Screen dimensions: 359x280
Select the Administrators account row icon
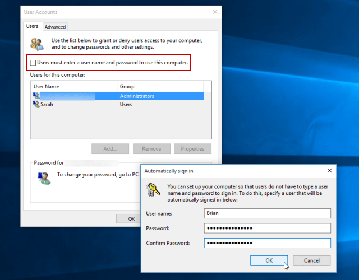(x=36, y=96)
